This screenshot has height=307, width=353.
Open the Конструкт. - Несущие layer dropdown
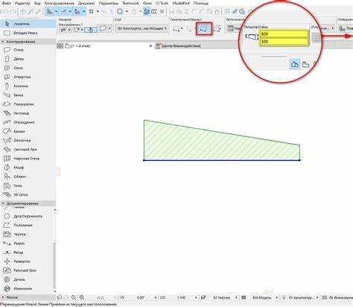pyautogui.click(x=141, y=28)
